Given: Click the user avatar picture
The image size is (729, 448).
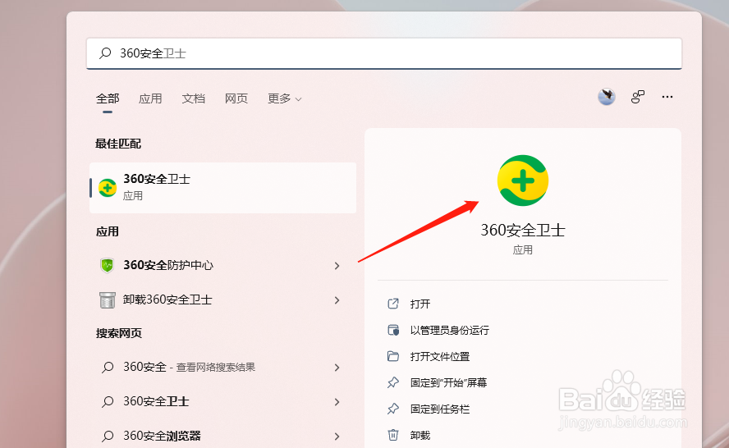Looking at the screenshot, I should (x=606, y=97).
